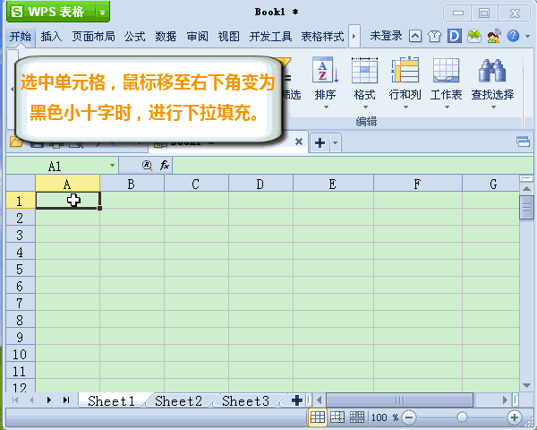The width and height of the screenshot is (537, 430).
Task: Expand the 工作表 dropdown arrow
Action: [447, 107]
